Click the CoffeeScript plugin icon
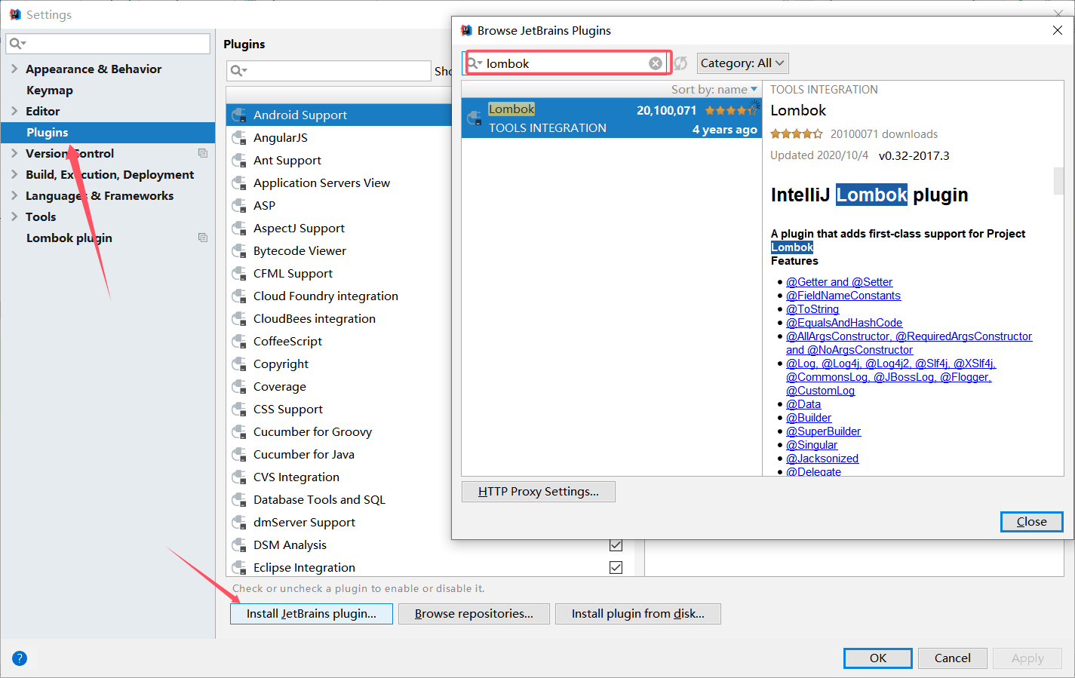The width and height of the screenshot is (1075, 678). [x=239, y=342]
